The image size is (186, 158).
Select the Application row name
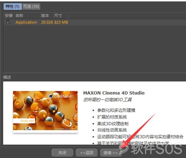[x=26, y=22]
